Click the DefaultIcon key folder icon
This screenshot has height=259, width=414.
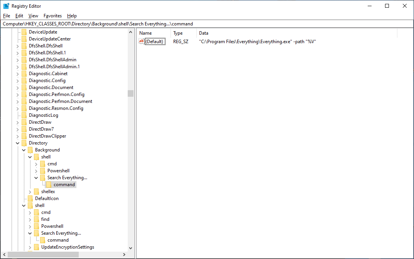(x=30, y=198)
